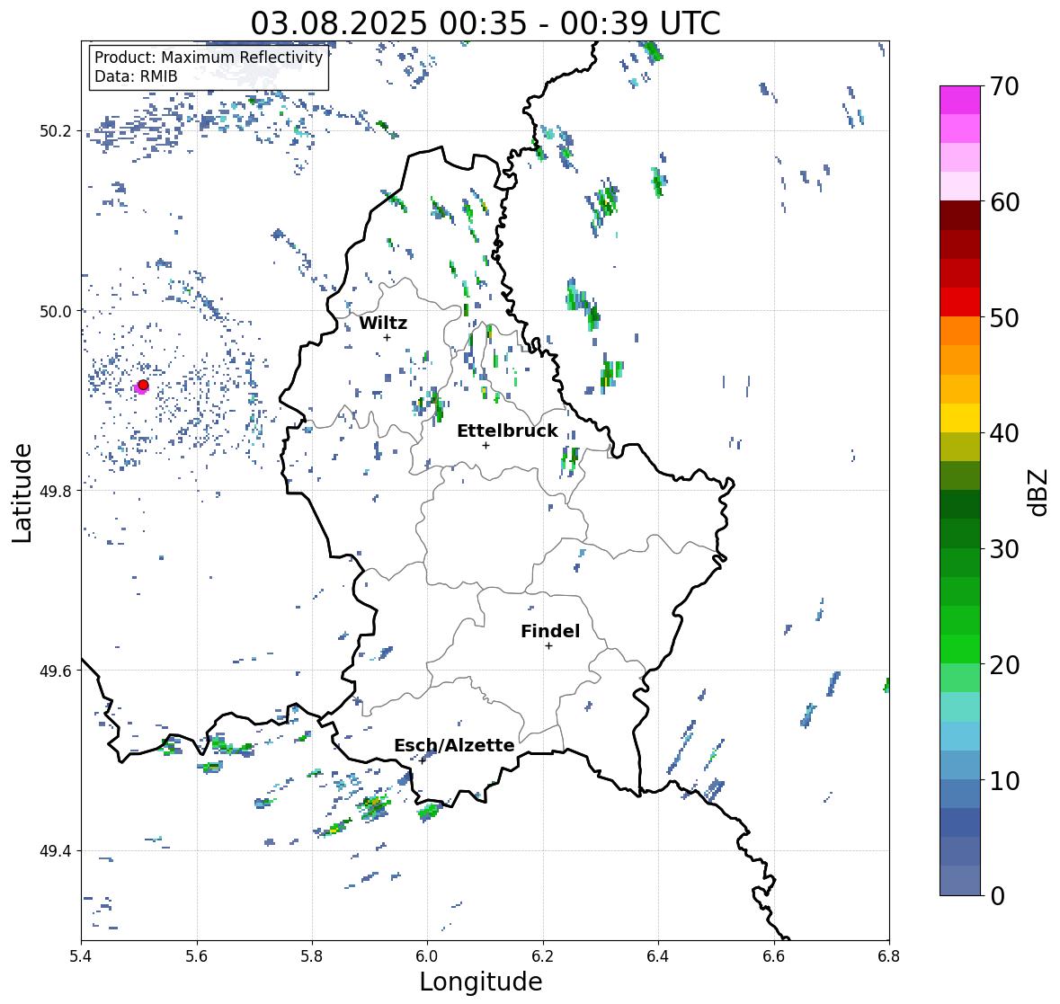Click the latitude tick label 50.2
1060x1004 pixels.
pos(56,131)
